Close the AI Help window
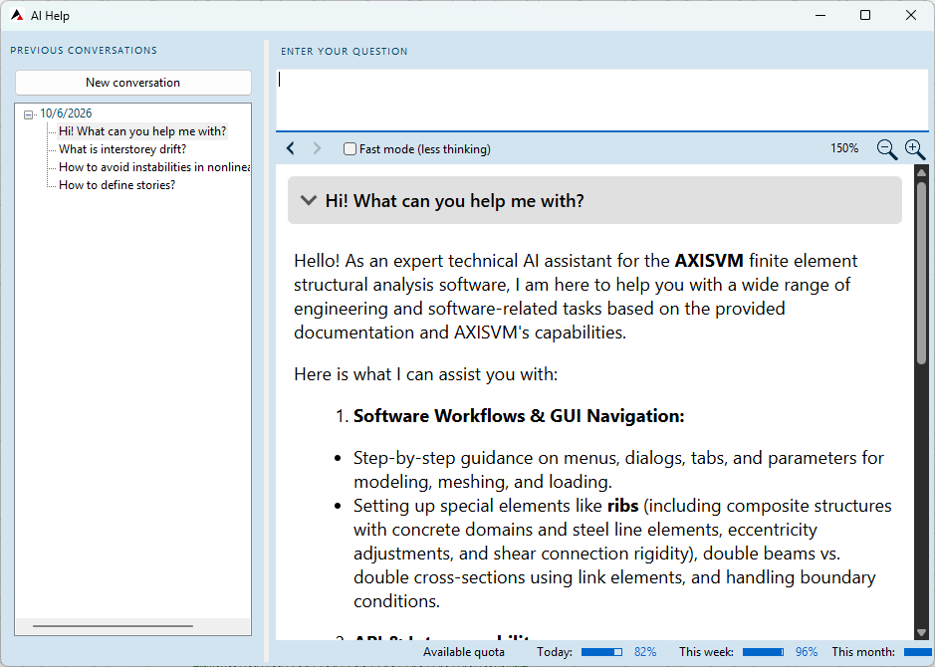Viewport: 935px width, 667px height. point(910,16)
